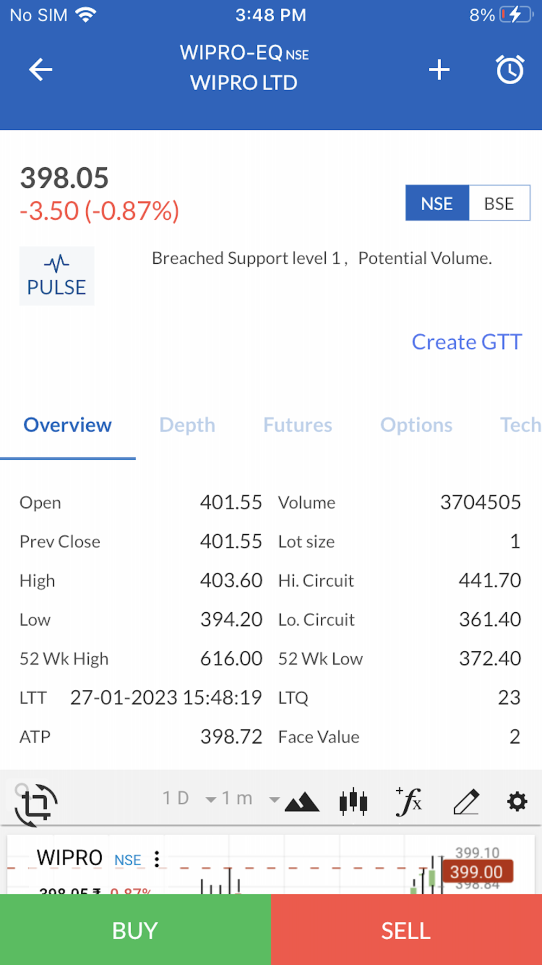
Task: Select candlestick chart type icon
Action: (353, 801)
